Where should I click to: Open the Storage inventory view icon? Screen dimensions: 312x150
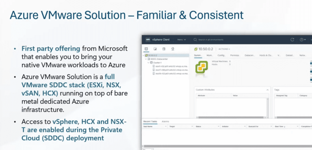point(164,49)
